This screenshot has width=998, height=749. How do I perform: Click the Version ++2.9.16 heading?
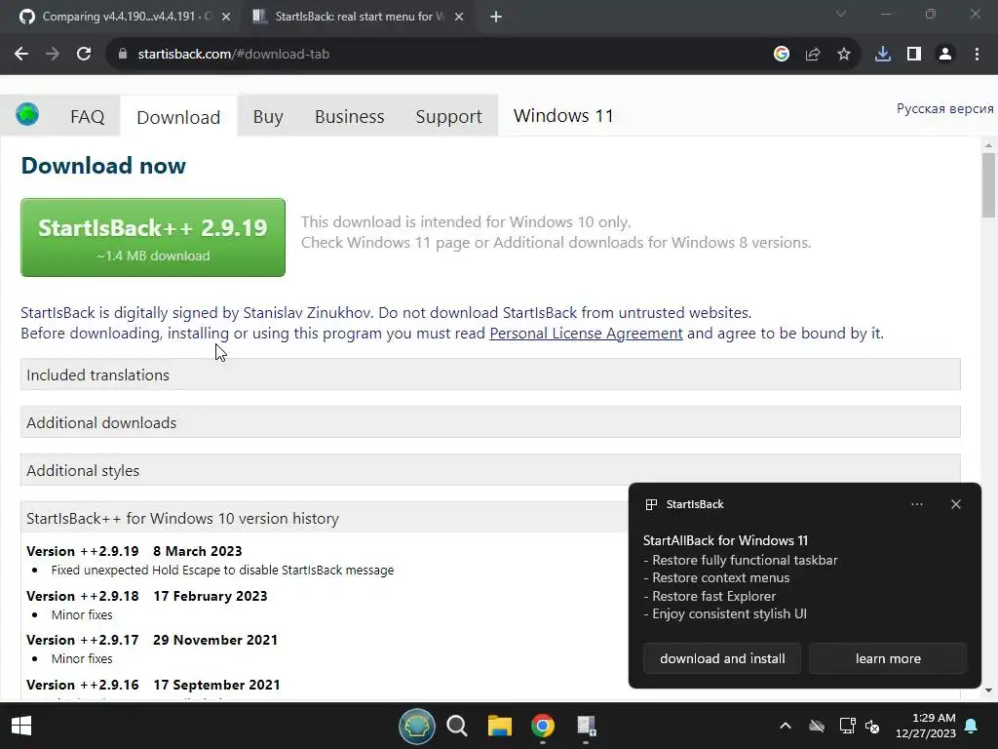[x=153, y=685]
